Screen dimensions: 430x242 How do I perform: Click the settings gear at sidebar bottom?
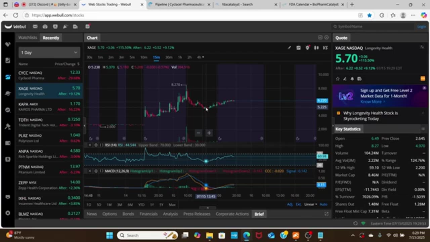[x=8, y=213]
